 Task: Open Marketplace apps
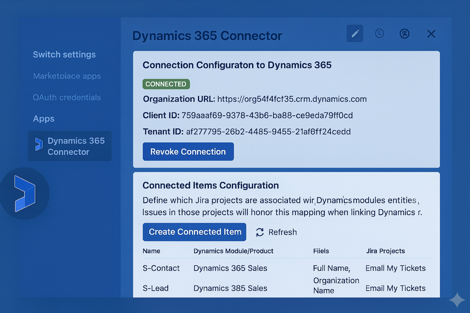click(67, 76)
